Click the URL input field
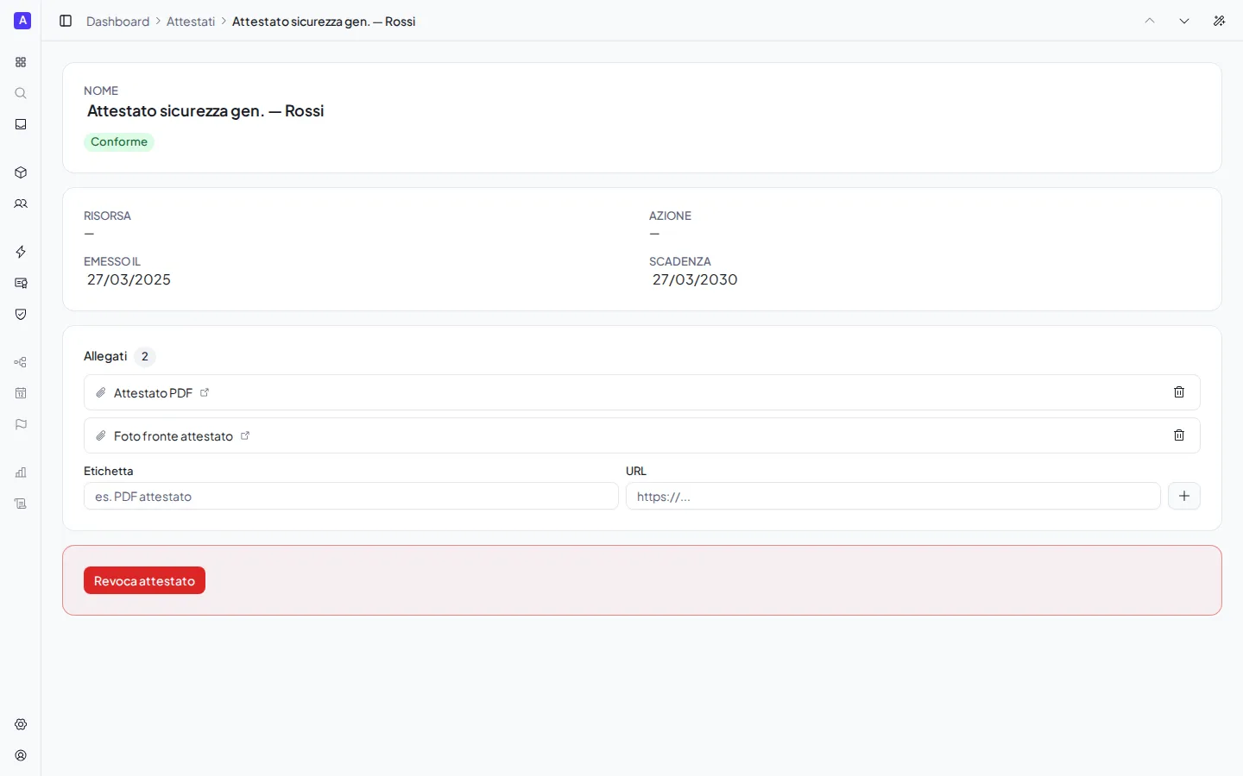 click(893, 496)
